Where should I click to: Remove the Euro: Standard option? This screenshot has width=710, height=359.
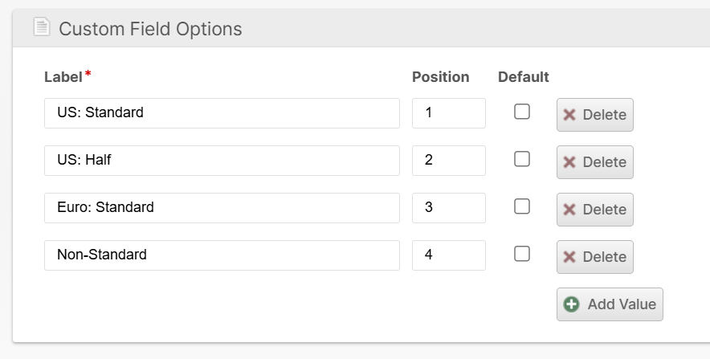point(595,210)
